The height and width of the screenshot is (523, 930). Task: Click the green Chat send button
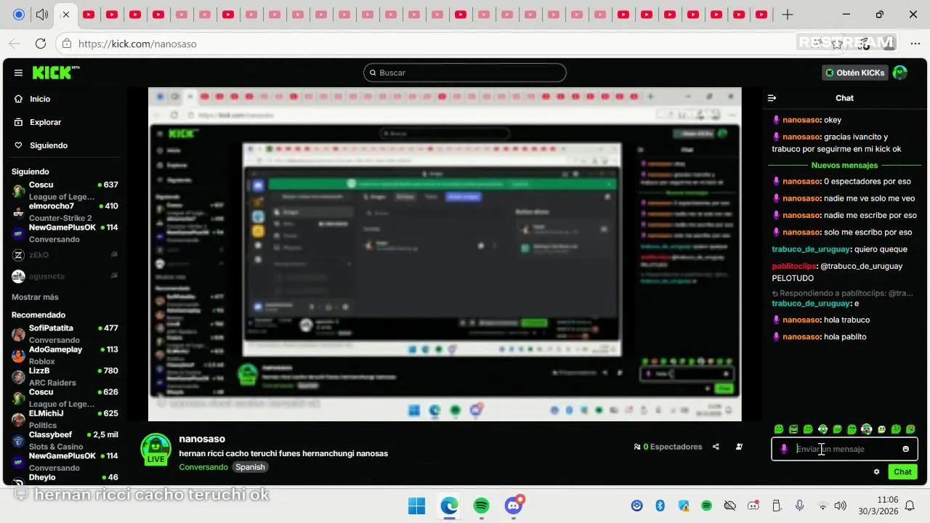coord(902,472)
